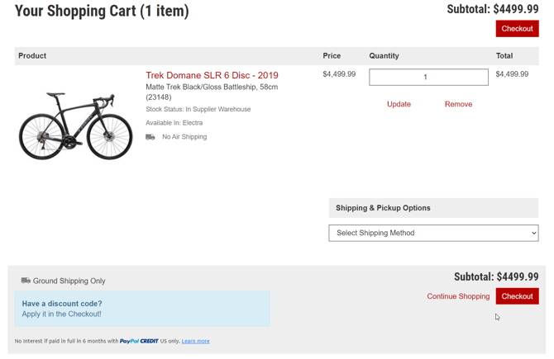
Task: Click the Total column header
Action: 504,56
